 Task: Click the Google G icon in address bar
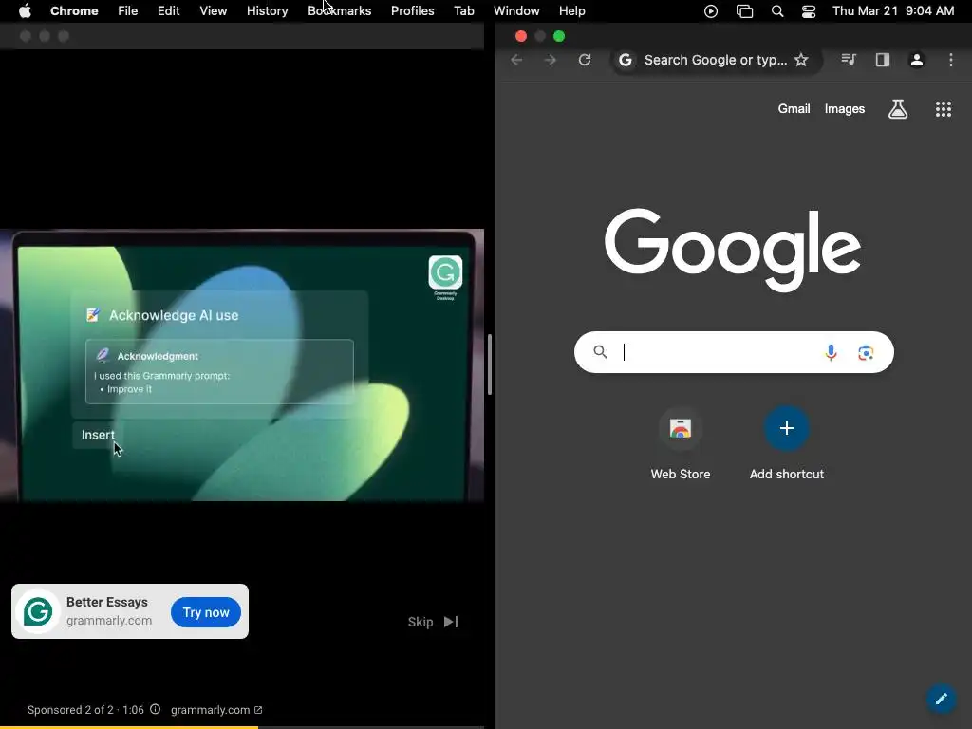click(626, 60)
